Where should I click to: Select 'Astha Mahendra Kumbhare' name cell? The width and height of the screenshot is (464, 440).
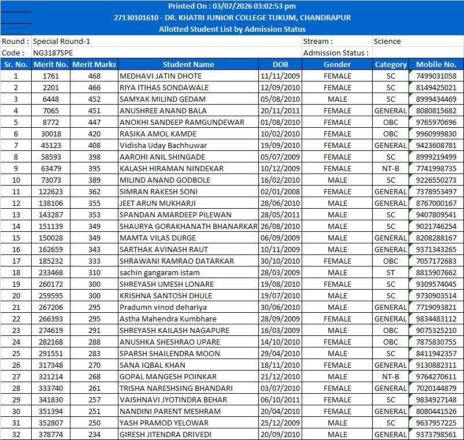(188, 319)
